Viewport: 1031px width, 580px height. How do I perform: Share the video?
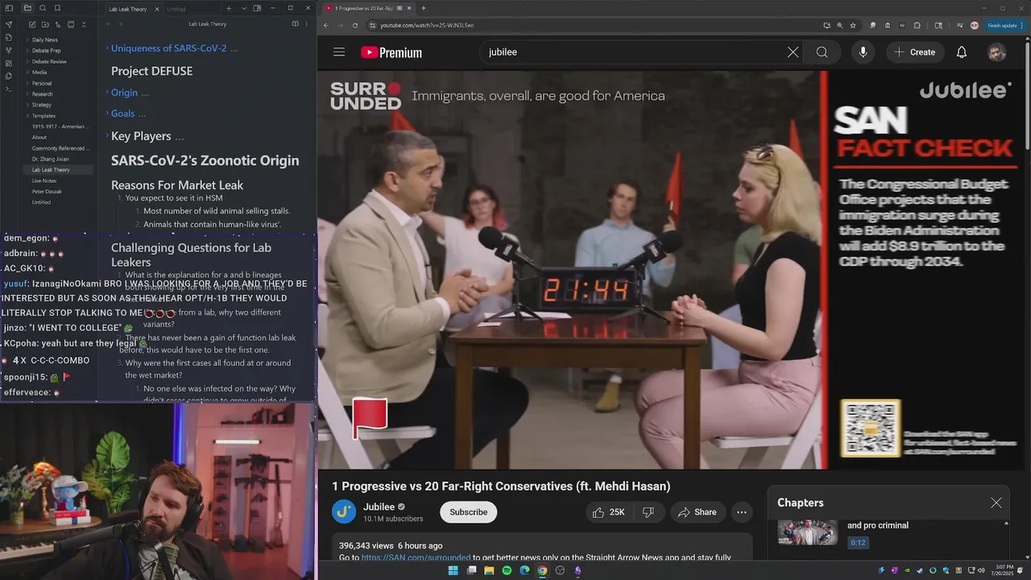[x=698, y=512]
